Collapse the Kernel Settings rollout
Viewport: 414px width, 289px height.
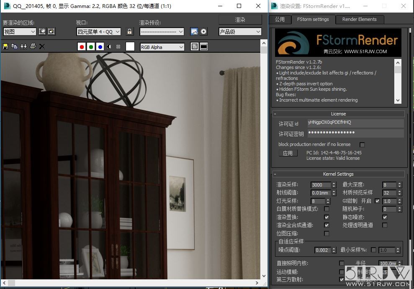click(x=339, y=174)
